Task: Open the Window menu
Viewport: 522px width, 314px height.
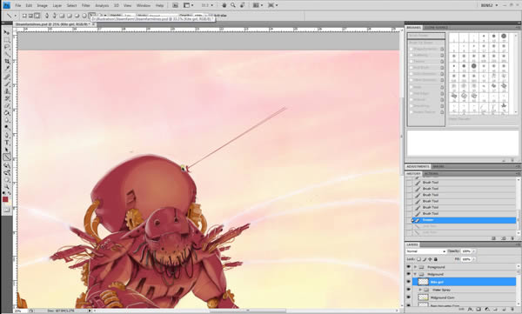Action: pos(144,6)
